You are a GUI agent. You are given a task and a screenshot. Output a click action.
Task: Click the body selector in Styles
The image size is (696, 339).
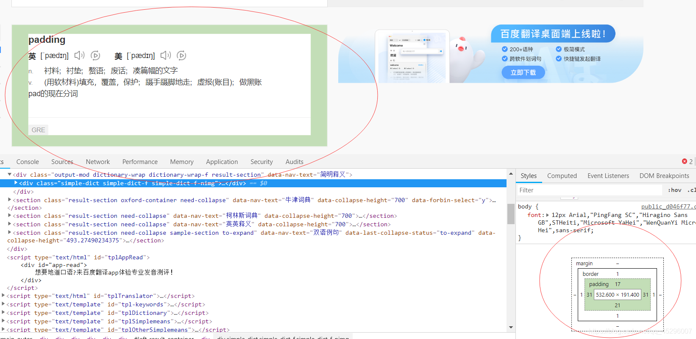pos(525,207)
